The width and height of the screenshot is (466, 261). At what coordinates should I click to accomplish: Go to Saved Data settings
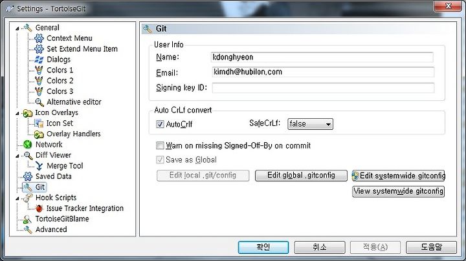coord(54,176)
